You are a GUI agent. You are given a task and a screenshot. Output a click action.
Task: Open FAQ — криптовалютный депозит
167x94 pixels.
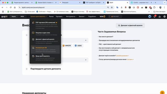click(x=110, y=44)
